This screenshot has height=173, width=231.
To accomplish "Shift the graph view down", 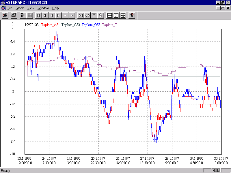I will coord(72,15).
